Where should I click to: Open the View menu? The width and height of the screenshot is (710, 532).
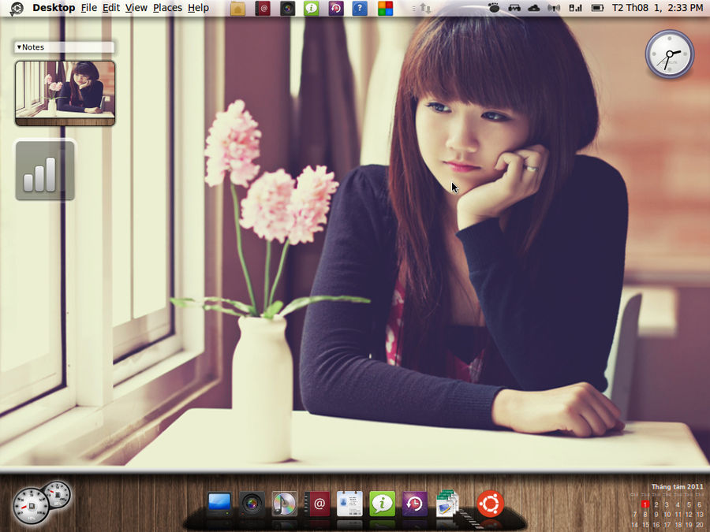[136, 8]
